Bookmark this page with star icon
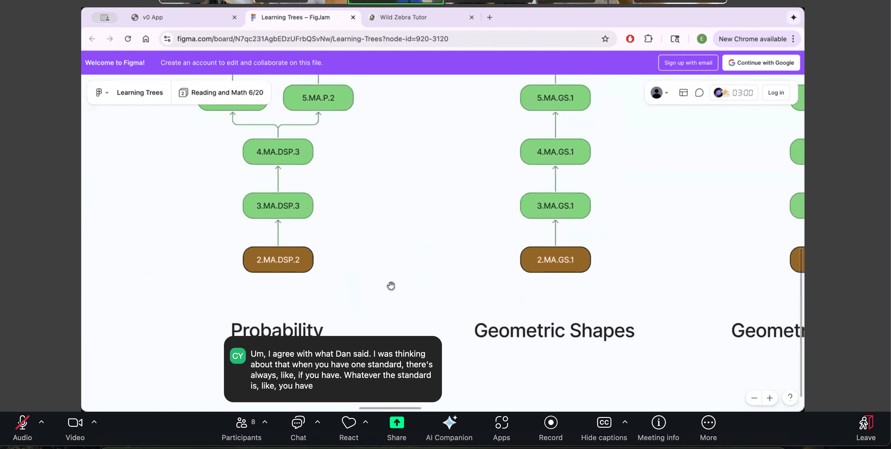 coord(605,39)
